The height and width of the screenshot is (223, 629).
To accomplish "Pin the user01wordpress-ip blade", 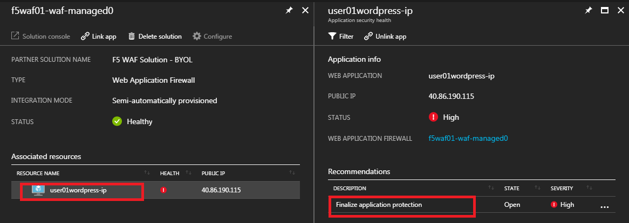I will pos(588,11).
